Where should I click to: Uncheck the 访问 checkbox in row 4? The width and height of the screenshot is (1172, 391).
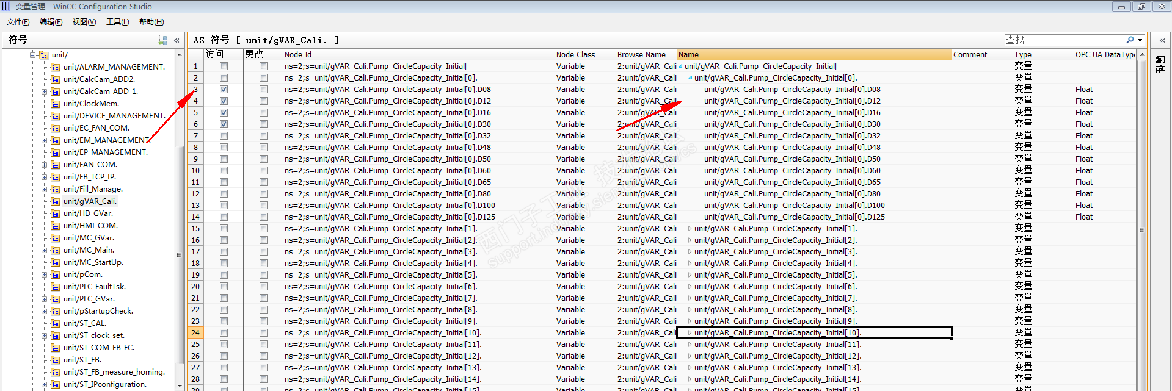(x=224, y=101)
